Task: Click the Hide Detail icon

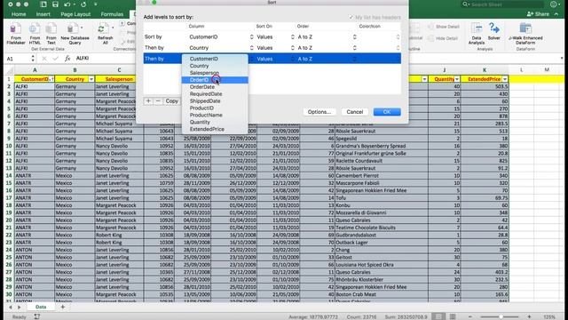Action: (x=443, y=38)
